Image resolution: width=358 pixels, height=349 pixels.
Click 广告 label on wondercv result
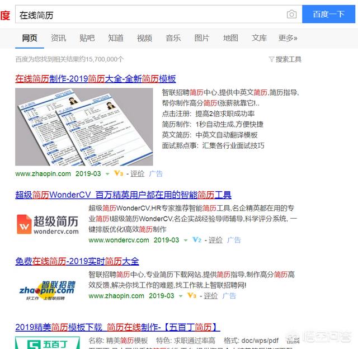click(234, 240)
